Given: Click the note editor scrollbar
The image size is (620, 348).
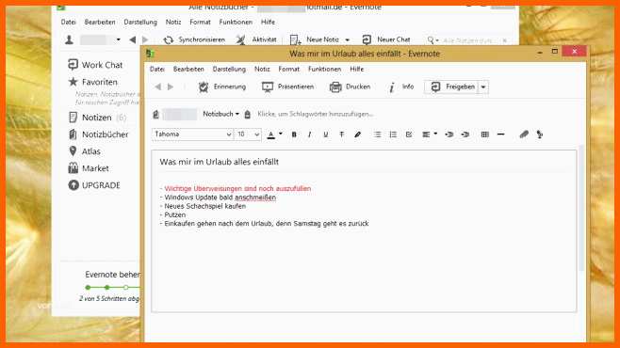Looking at the screenshot, I should tap(581, 208).
